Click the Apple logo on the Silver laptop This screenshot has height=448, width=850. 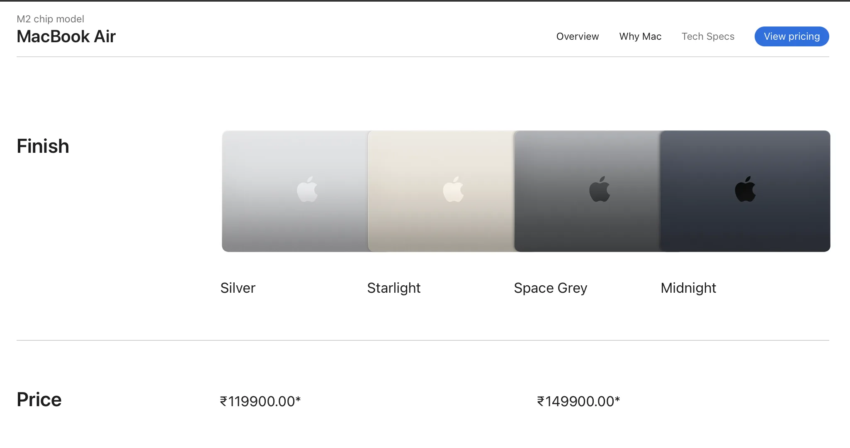click(x=307, y=190)
